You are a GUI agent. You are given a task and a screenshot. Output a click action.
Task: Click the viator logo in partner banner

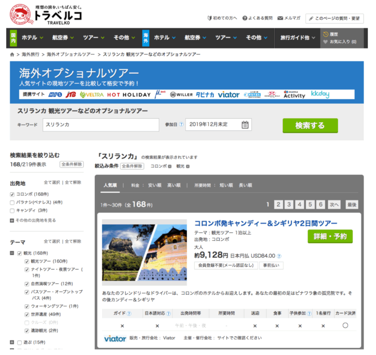tap(228, 95)
